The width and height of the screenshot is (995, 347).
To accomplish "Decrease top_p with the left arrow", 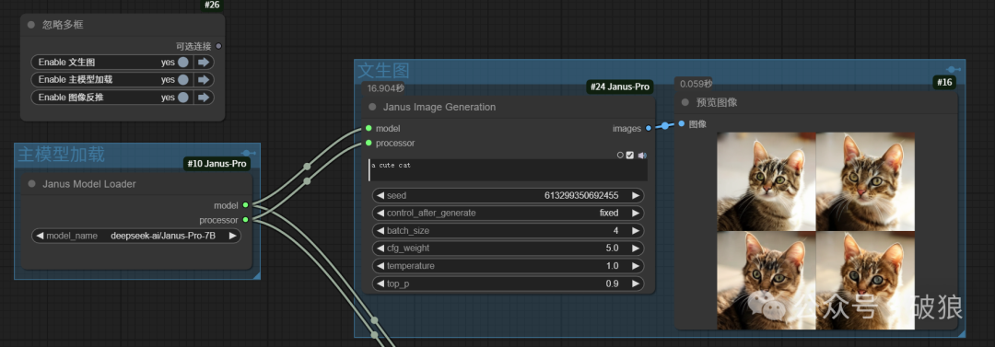I will 380,283.
